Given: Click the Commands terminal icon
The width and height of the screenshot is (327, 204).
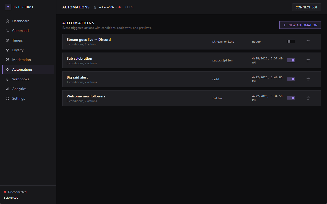Looking at the screenshot, I should 7,31.
